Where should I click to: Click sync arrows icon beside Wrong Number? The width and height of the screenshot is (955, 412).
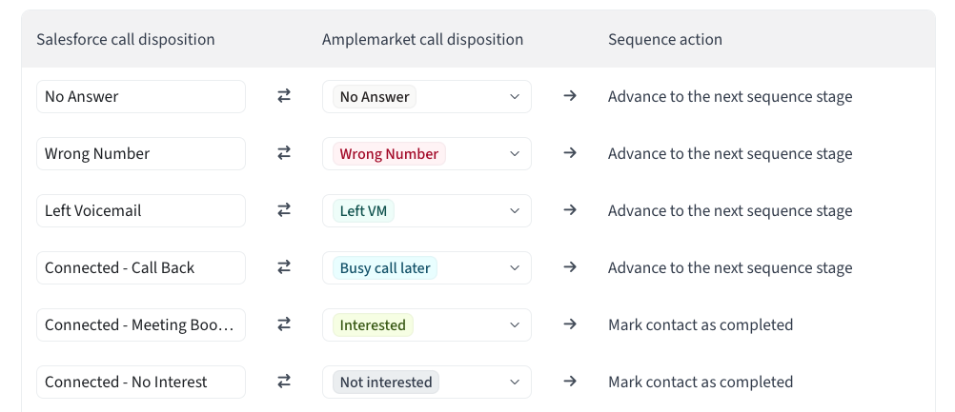point(284,153)
